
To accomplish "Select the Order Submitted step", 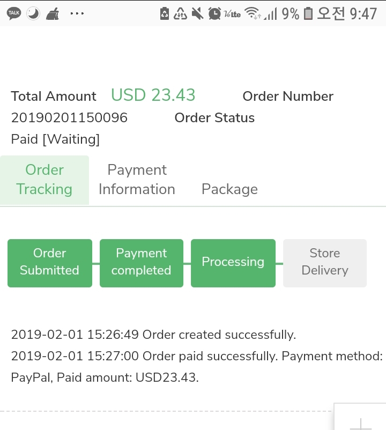I will coord(50,262).
